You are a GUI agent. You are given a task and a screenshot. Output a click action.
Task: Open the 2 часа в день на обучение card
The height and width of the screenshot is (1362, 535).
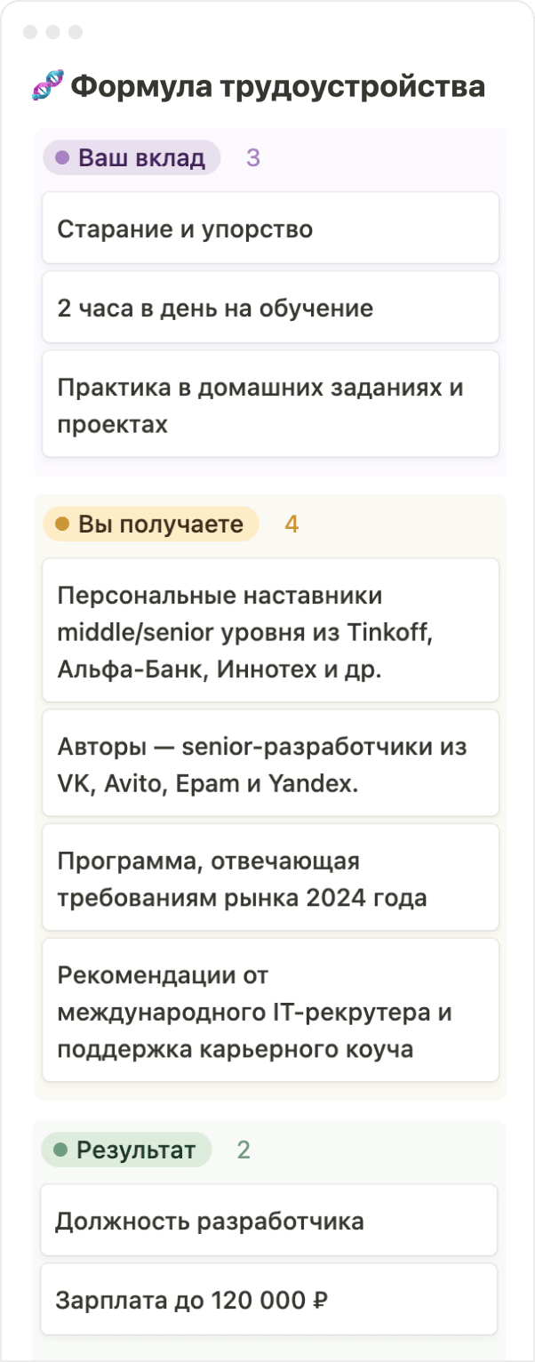271,308
